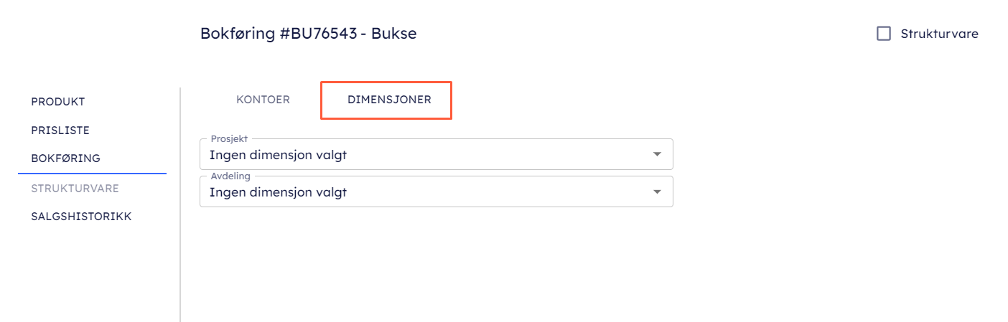Click the Prosjekt field label
This screenshot has width=1008, height=322.
pyautogui.click(x=229, y=138)
